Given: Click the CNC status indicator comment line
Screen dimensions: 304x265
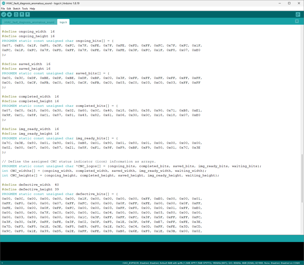Looking at the screenshot, I should [x=79, y=162].
